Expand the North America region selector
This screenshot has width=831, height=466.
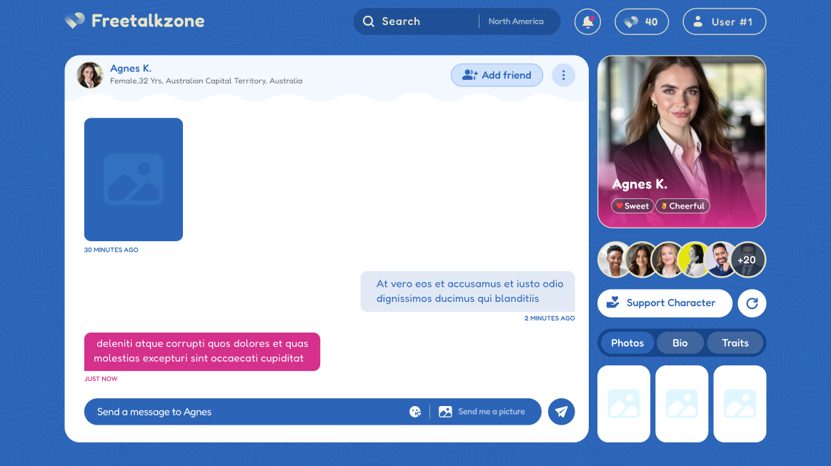(516, 21)
